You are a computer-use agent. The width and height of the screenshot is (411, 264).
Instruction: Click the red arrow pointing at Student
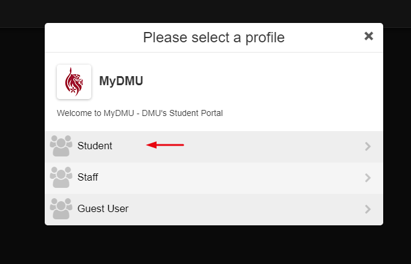pos(165,145)
